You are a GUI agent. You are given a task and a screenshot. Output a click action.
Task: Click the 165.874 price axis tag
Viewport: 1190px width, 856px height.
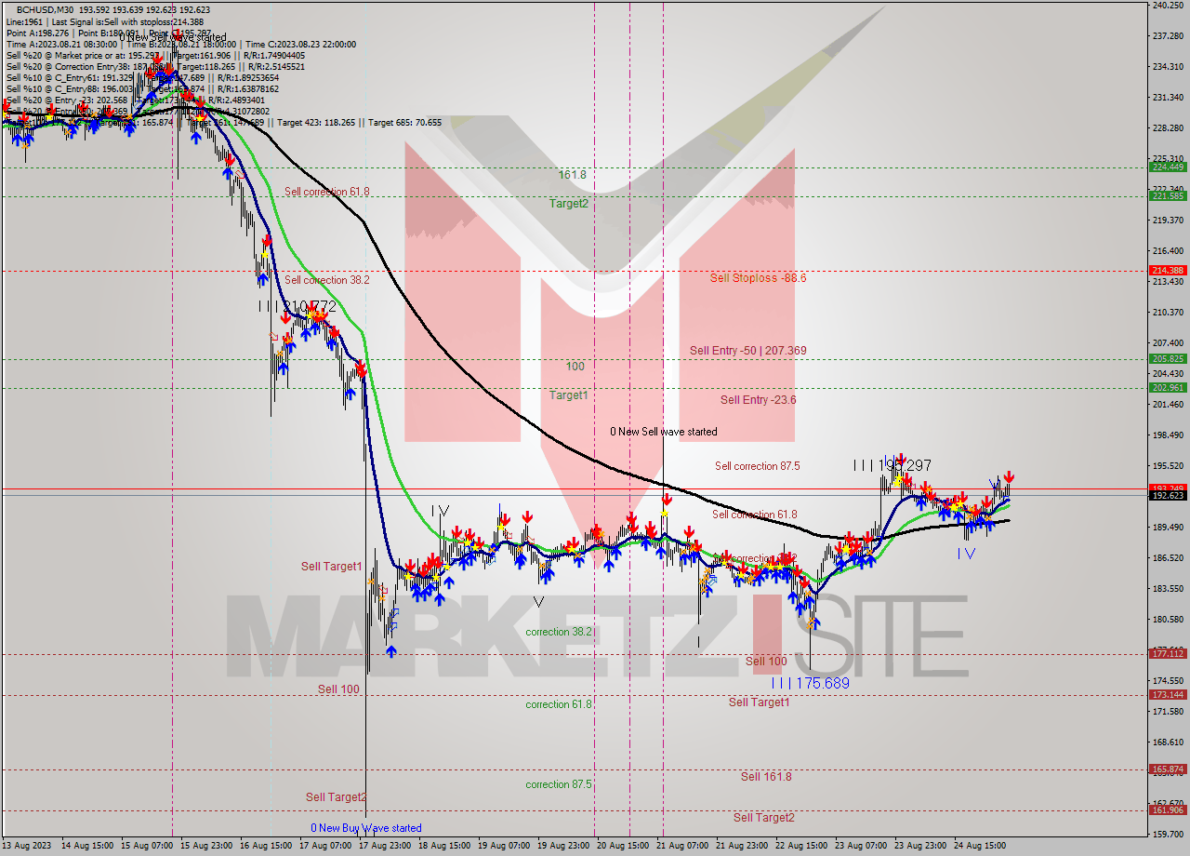point(1167,769)
